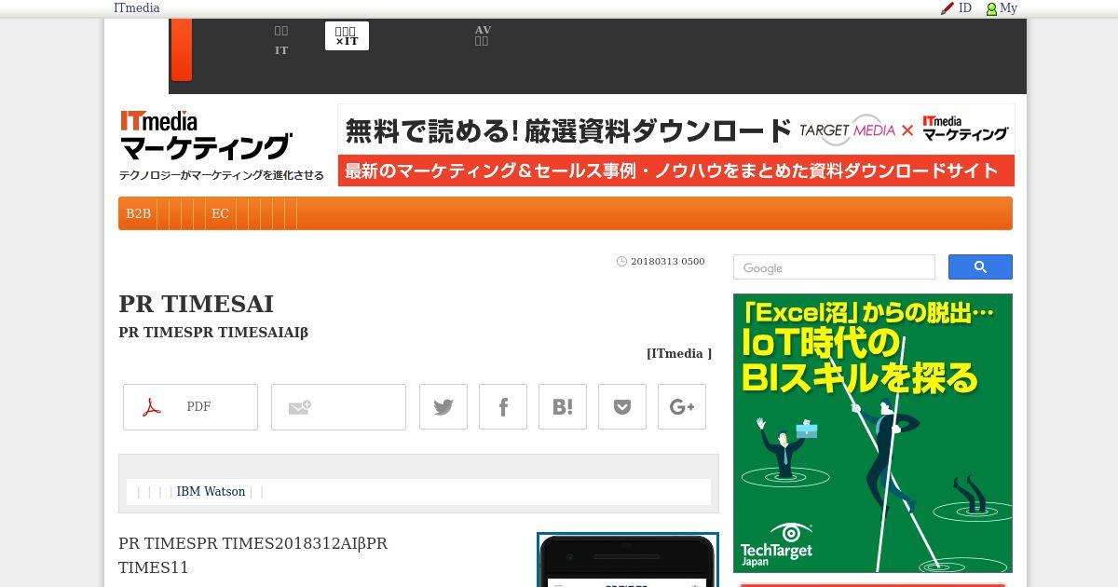Click inside the Google search field

pyautogui.click(x=834, y=267)
